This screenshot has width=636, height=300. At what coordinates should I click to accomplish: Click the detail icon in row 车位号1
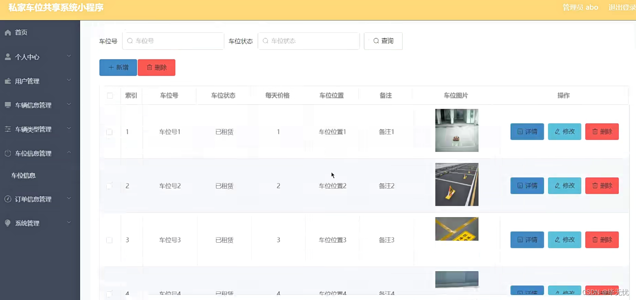coord(520,132)
